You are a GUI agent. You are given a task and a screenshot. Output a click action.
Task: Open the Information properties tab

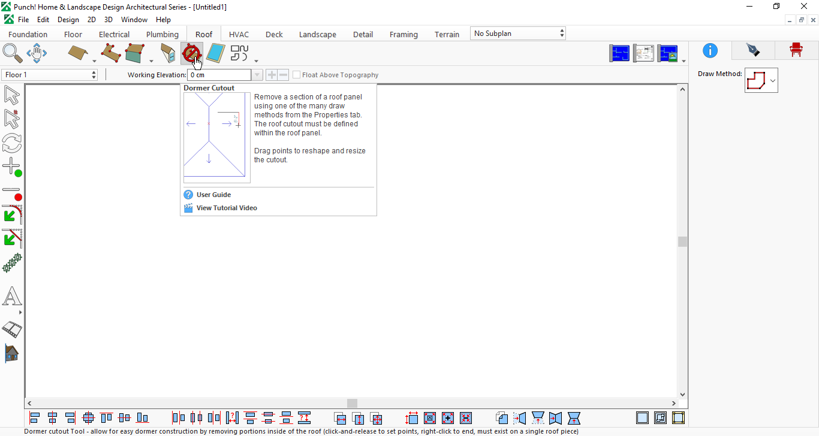710,50
